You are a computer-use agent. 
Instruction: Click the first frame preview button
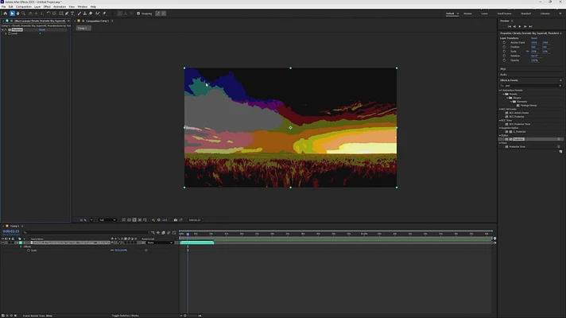coord(510,26)
